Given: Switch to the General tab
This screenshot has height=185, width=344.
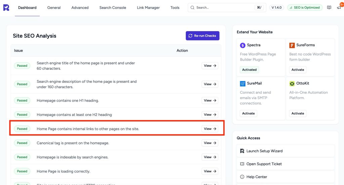Looking at the screenshot, I should pyautogui.click(x=54, y=8).
